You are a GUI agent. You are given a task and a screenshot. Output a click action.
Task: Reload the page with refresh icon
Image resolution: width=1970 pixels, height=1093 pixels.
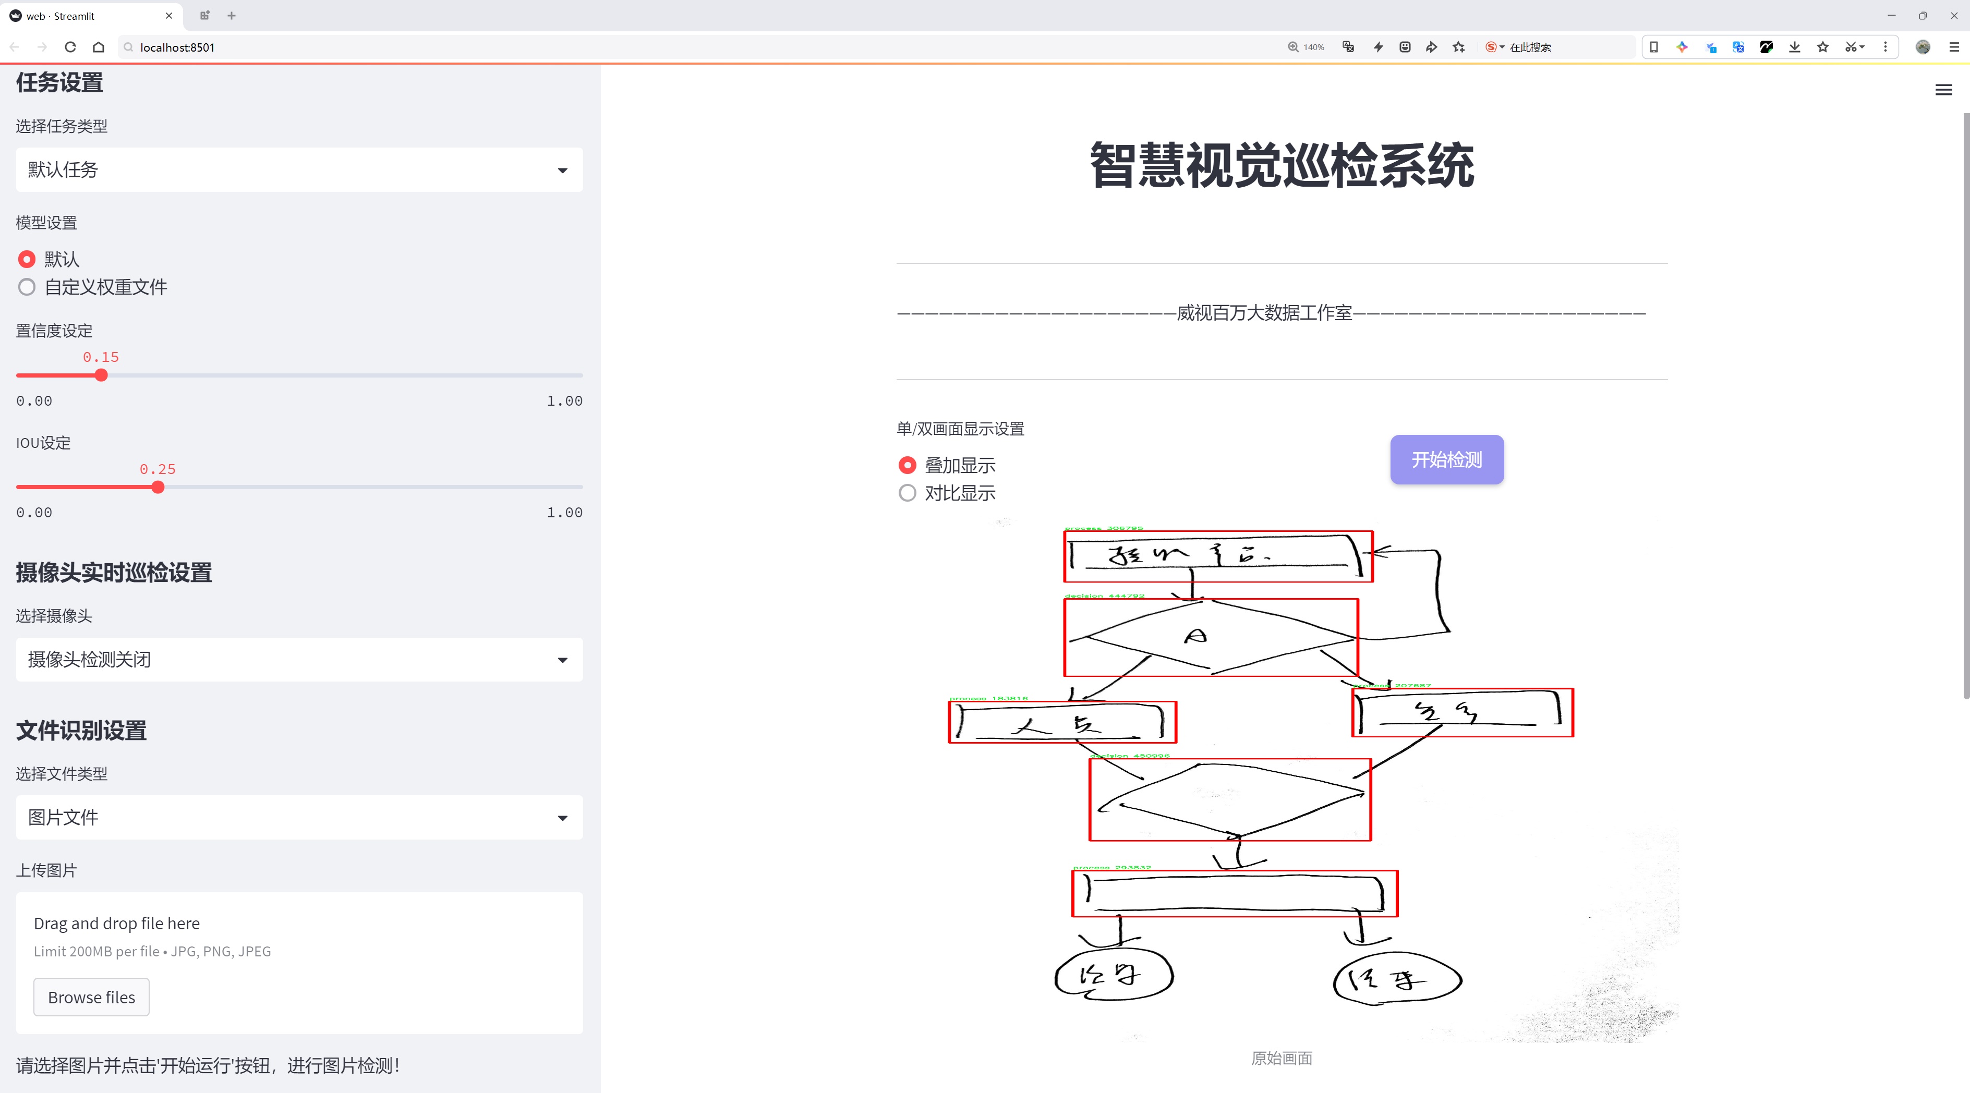[x=70, y=47]
